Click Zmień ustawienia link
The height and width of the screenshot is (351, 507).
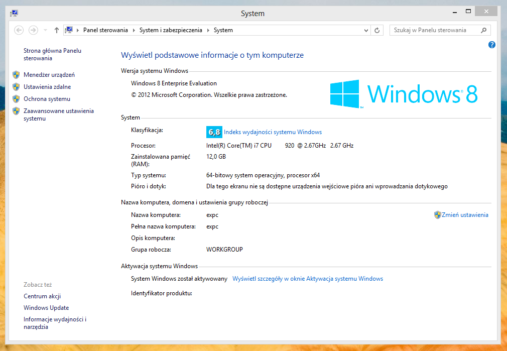click(465, 215)
